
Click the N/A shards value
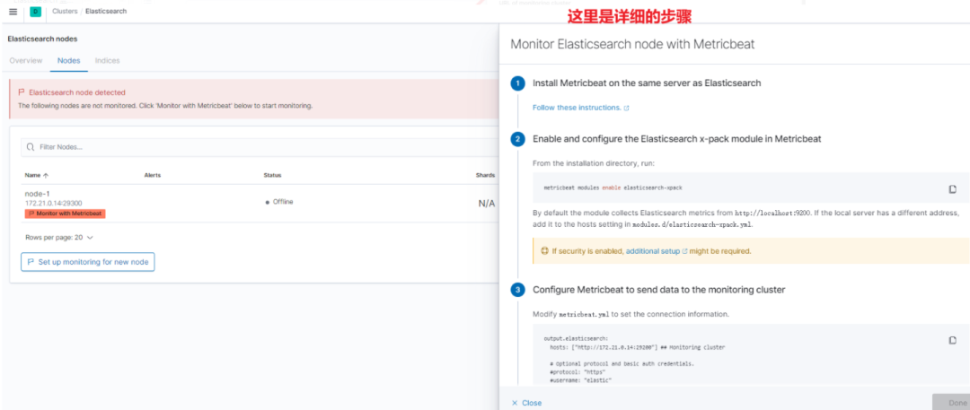point(486,204)
